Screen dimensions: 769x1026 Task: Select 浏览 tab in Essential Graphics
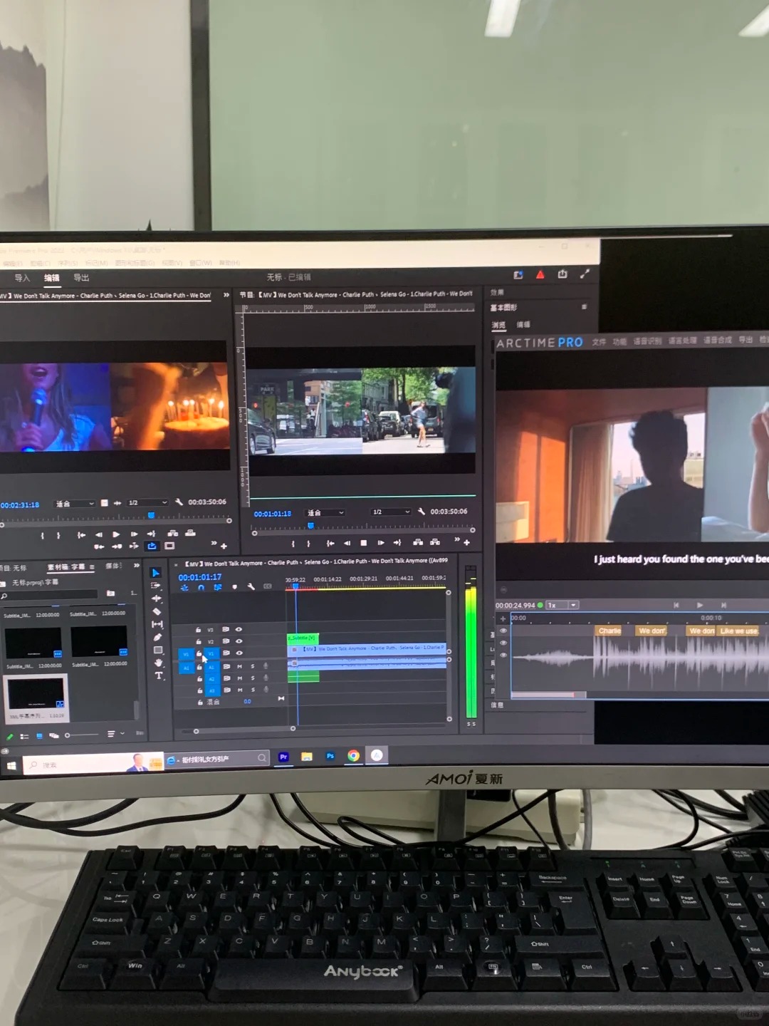pyautogui.click(x=498, y=325)
